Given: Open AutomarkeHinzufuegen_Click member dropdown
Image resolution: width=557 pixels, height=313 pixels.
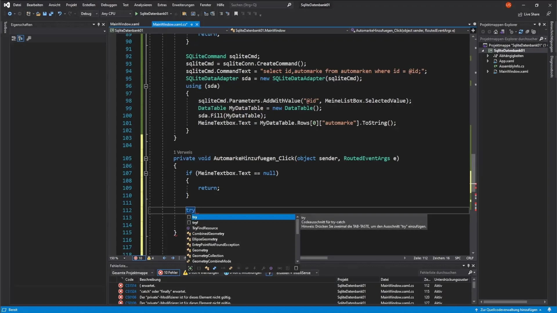Looking at the screenshot, I should pyautogui.click(x=410, y=30).
